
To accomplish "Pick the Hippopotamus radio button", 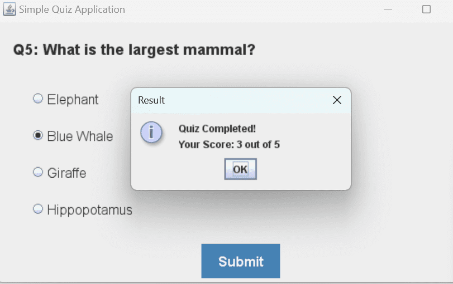I will 38,209.
